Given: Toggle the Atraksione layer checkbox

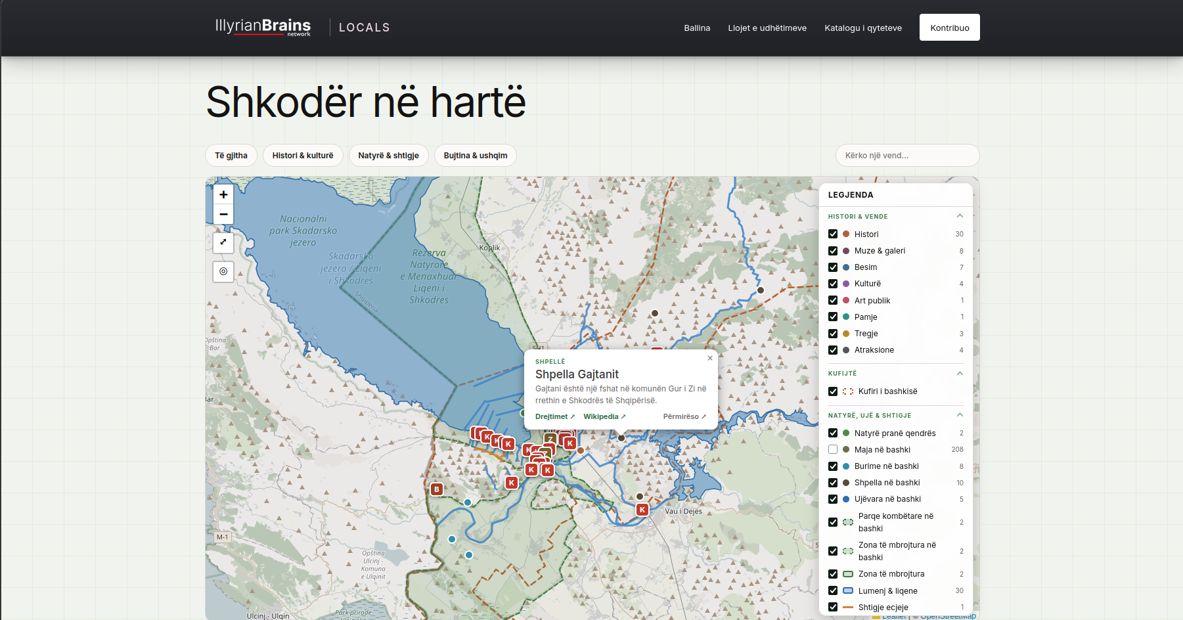Looking at the screenshot, I should click(833, 350).
